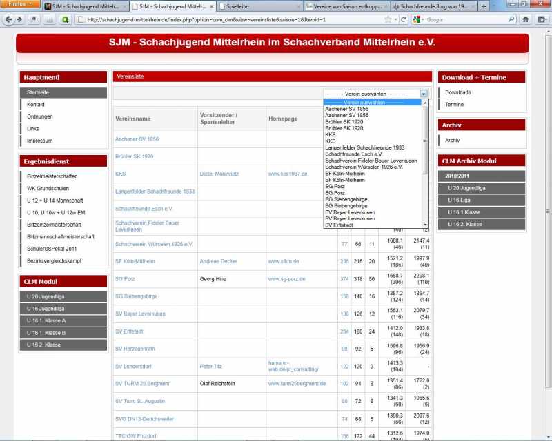Open the www.sg-porz.de homepage link
This screenshot has height=441, width=552.
(x=286, y=278)
